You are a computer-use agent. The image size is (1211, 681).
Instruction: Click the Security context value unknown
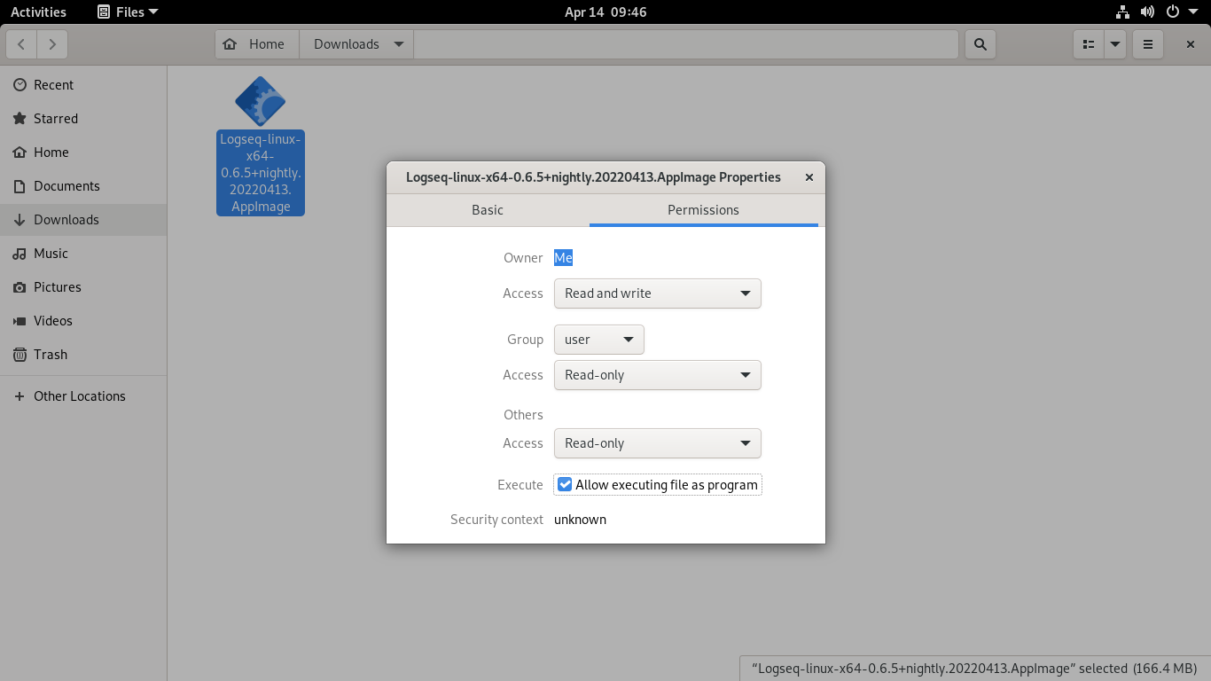coord(581,520)
